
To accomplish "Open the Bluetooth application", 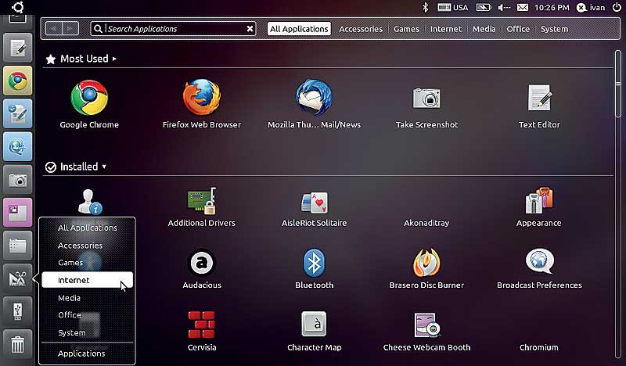I will 314,268.
